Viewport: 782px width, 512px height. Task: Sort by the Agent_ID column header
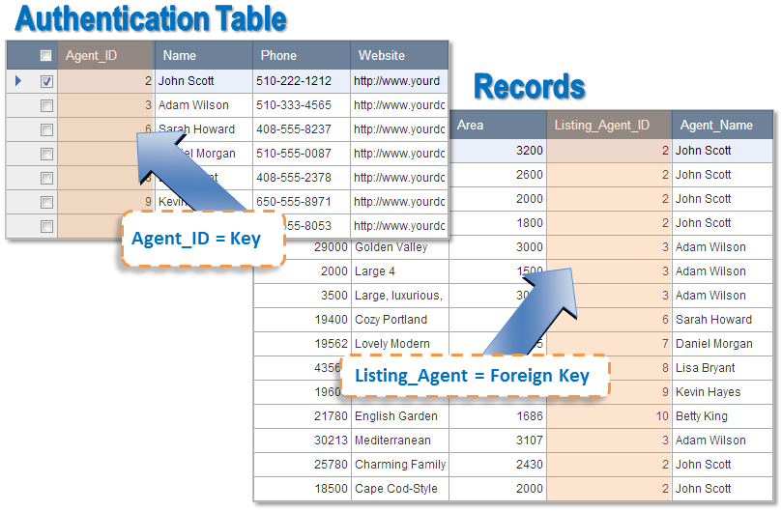point(105,55)
